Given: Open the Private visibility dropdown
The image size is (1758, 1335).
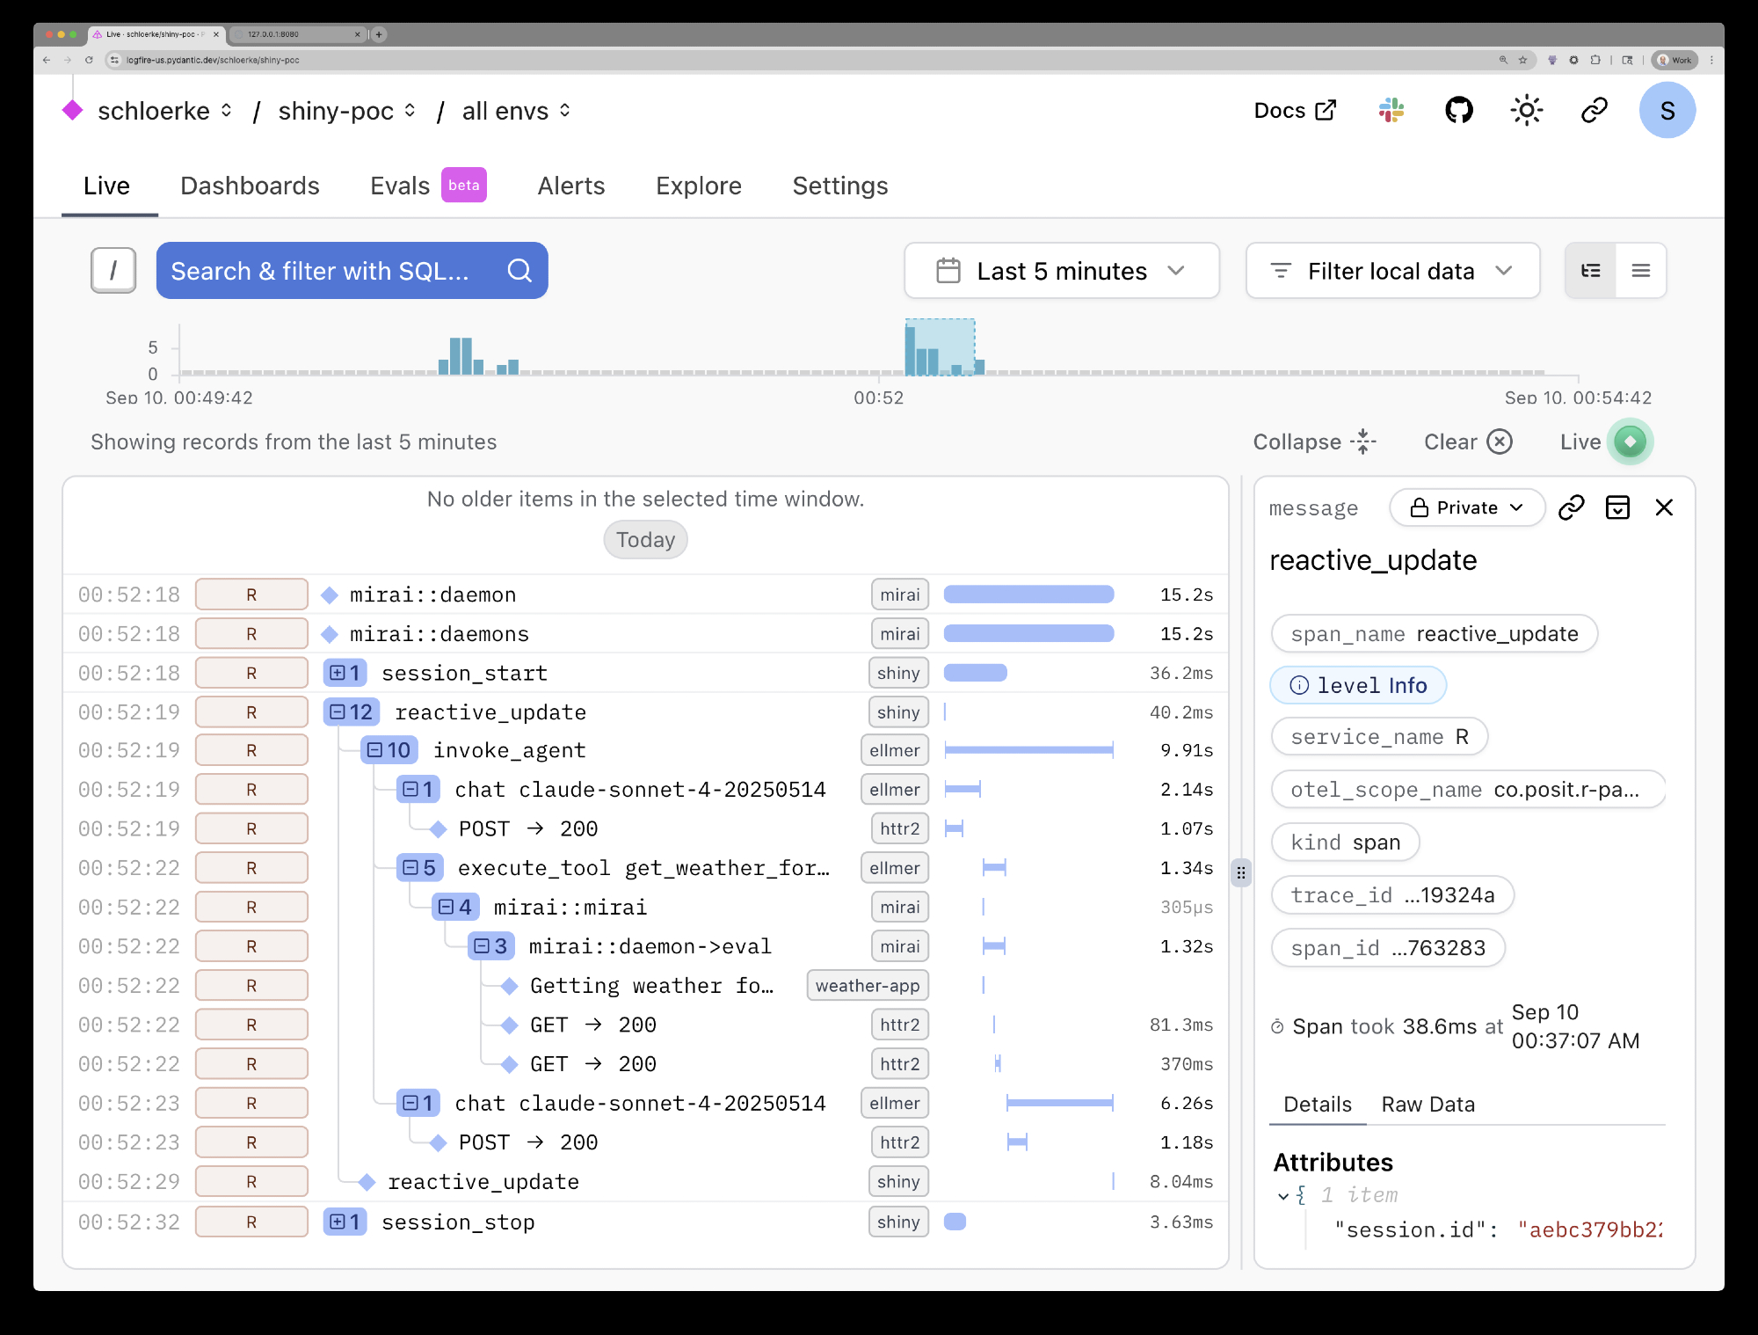Looking at the screenshot, I should [1466, 507].
